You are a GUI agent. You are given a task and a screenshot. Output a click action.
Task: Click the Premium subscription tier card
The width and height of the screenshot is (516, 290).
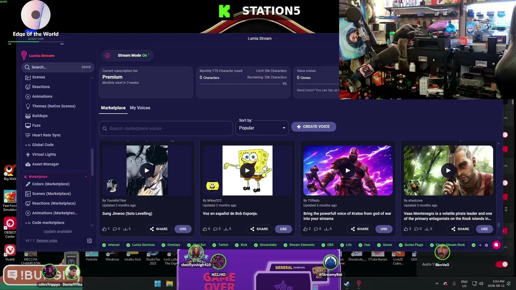(x=146, y=83)
